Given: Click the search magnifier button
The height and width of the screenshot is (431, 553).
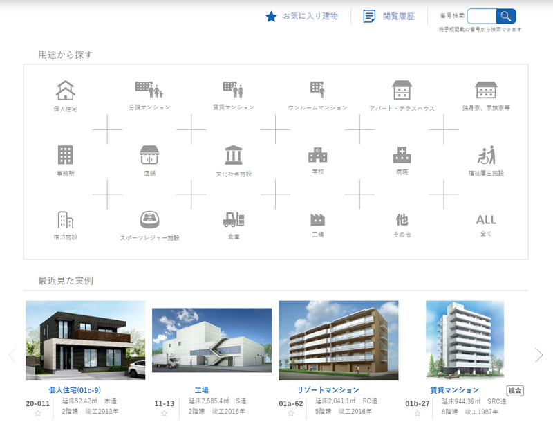Looking at the screenshot, I should point(507,16).
